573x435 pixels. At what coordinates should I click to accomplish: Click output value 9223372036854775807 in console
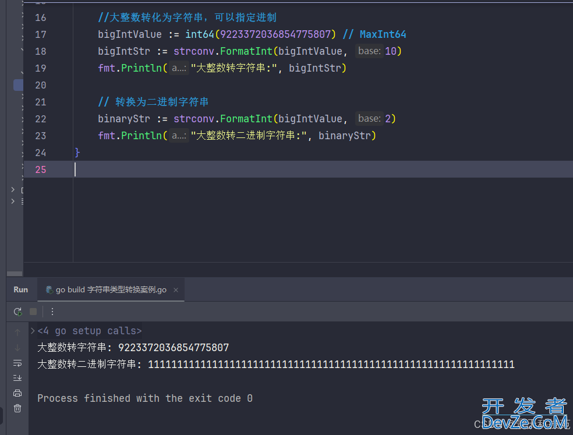coord(174,347)
